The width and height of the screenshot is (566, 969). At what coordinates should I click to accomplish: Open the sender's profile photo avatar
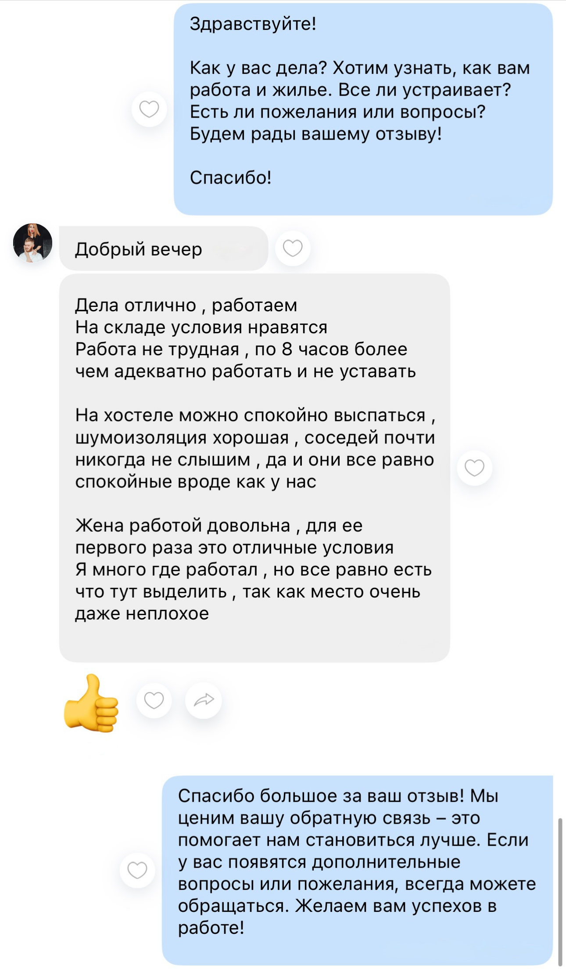tap(33, 243)
